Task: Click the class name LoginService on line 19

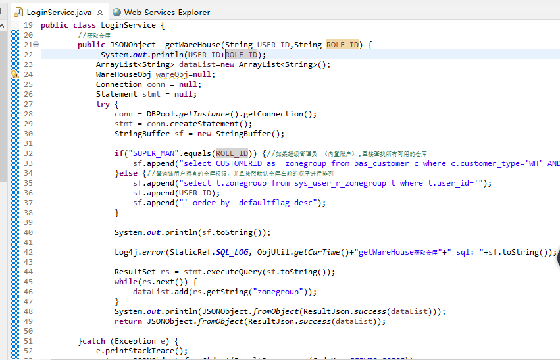Action: tap(128, 25)
